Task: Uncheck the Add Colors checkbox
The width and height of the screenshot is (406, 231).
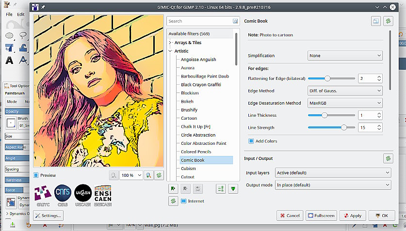Action: [x=251, y=141]
